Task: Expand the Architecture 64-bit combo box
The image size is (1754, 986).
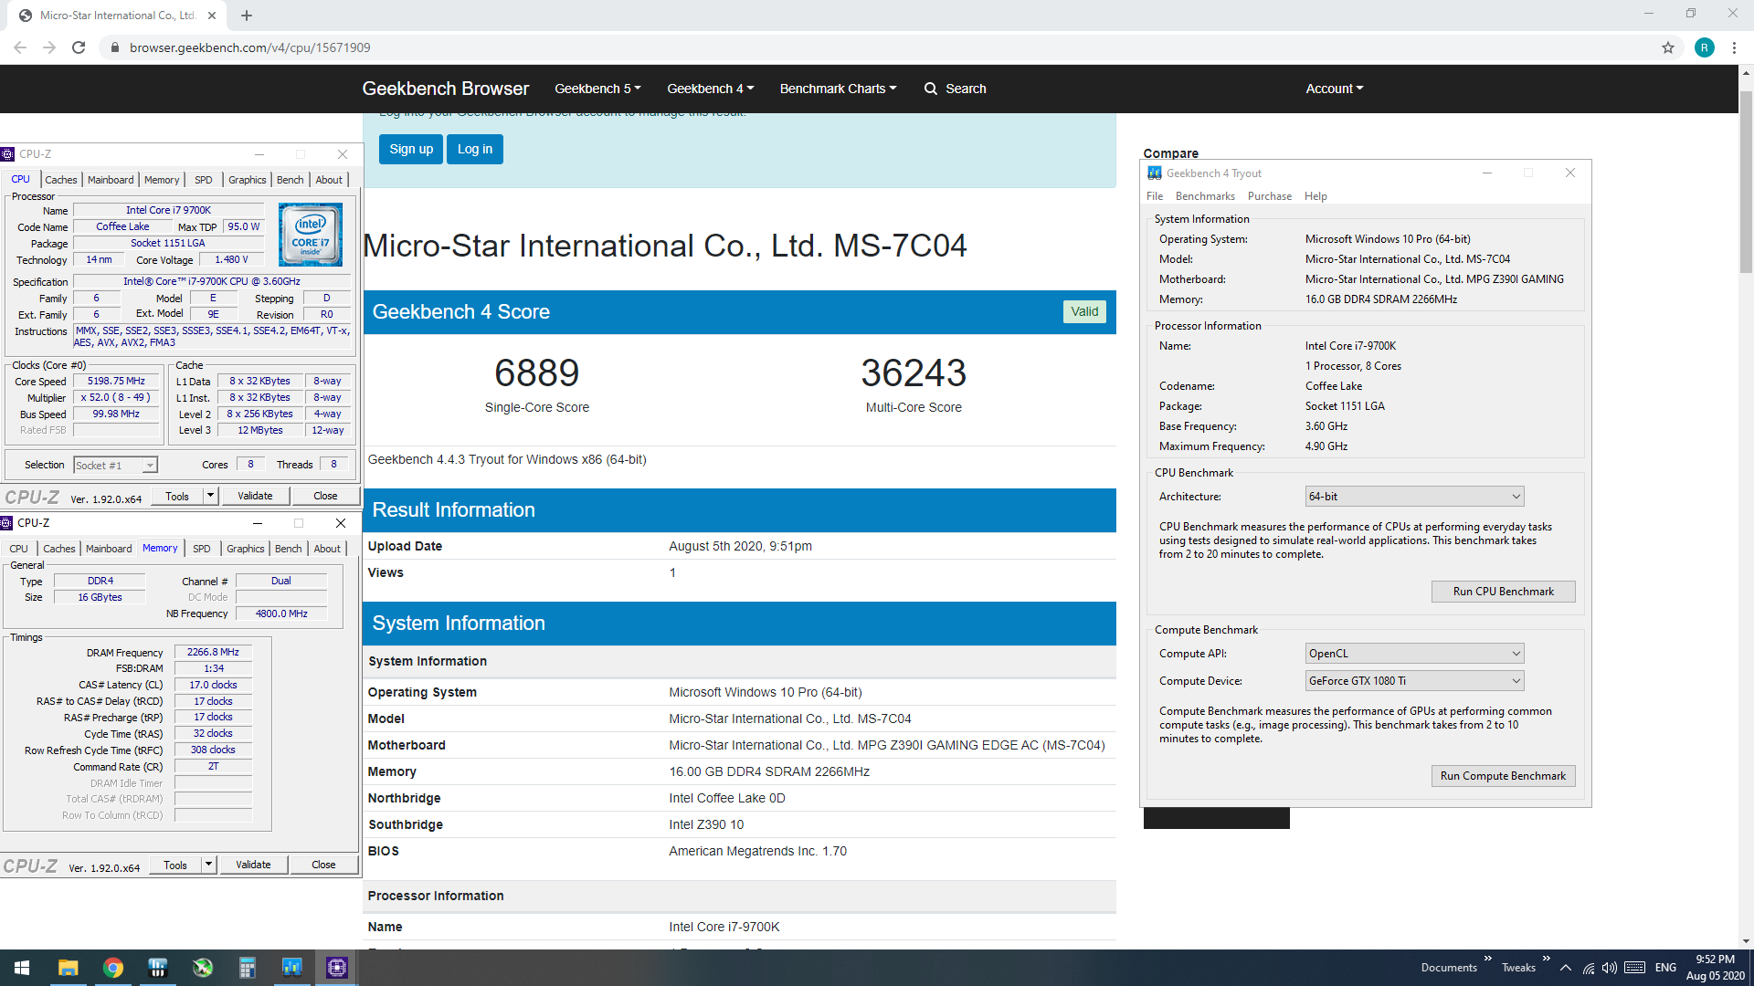Action: pyautogui.click(x=1414, y=497)
